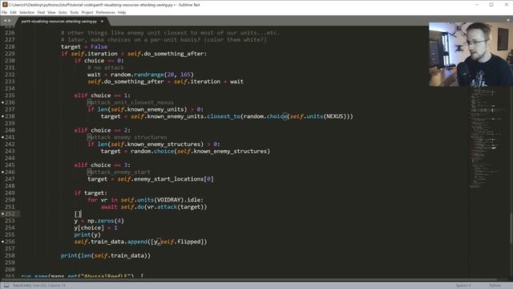Open the Edit menu
This screenshot has height=289, width=513.
13,13
